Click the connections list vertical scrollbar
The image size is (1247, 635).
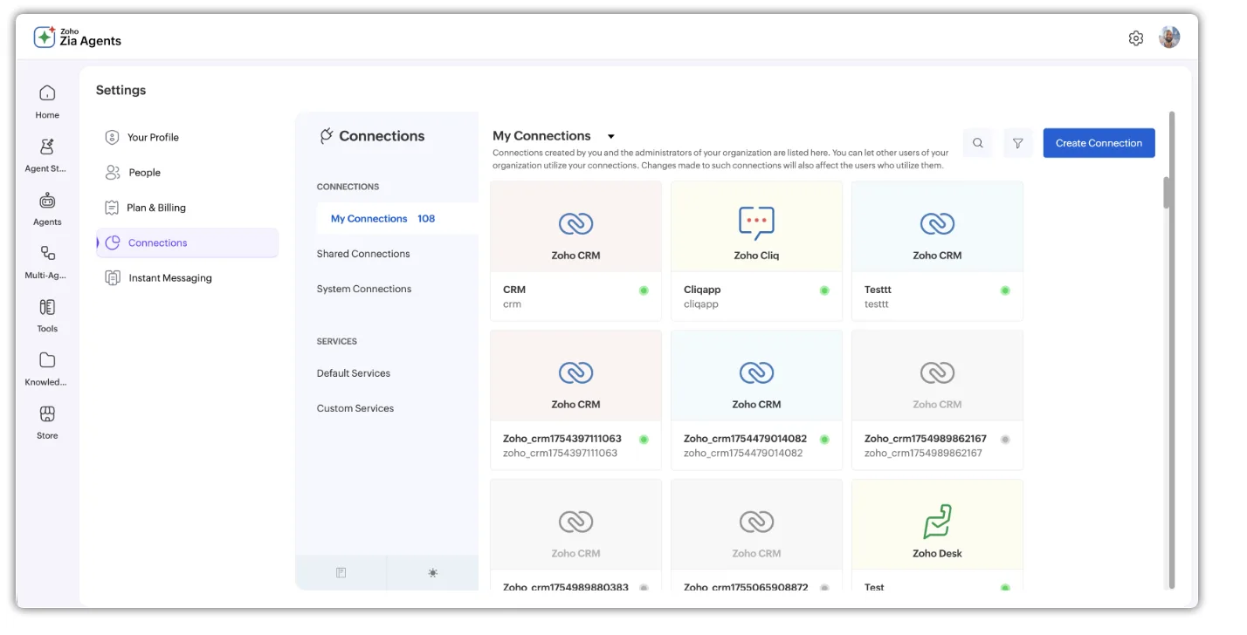coord(1168,193)
